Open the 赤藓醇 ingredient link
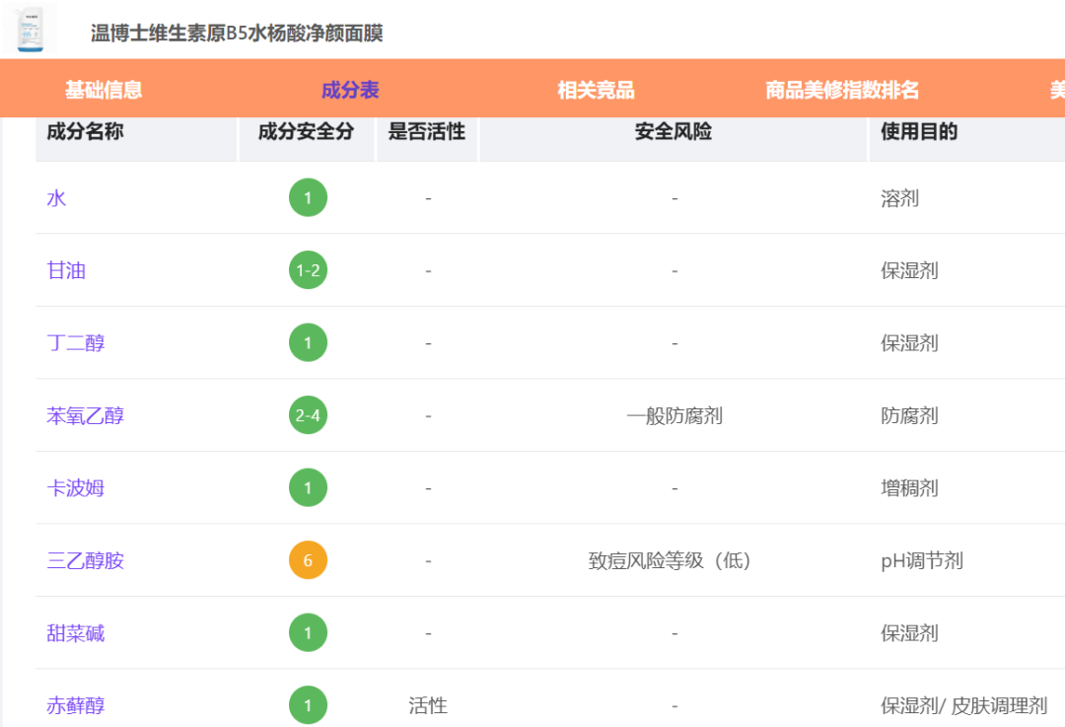This screenshot has height=727, width=1065. pos(76,705)
